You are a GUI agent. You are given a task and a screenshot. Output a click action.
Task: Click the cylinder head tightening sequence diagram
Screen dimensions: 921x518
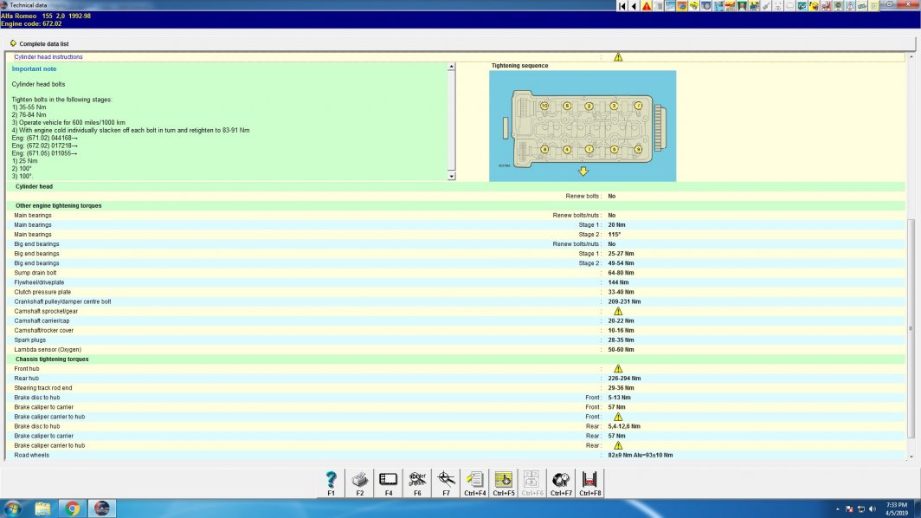[583, 126]
